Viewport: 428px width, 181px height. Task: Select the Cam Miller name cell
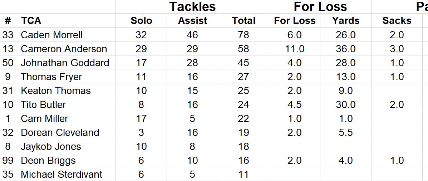[44, 118]
